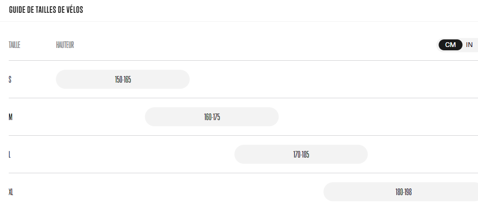The width and height of the screenshot is (478, 206).
Task: Select the CM unit option
Action: (450, 45)
